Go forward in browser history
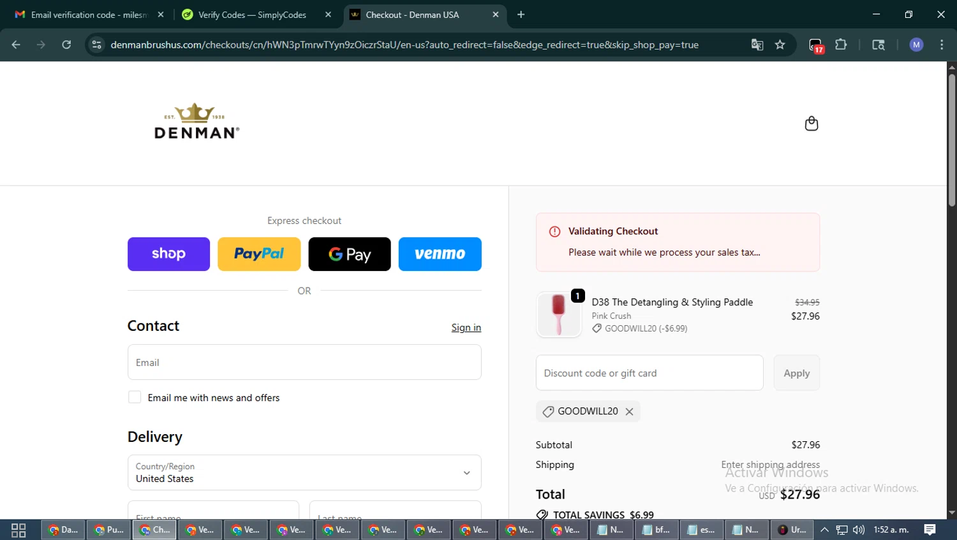This screenshot has height=540, width=957. [41, 45]
